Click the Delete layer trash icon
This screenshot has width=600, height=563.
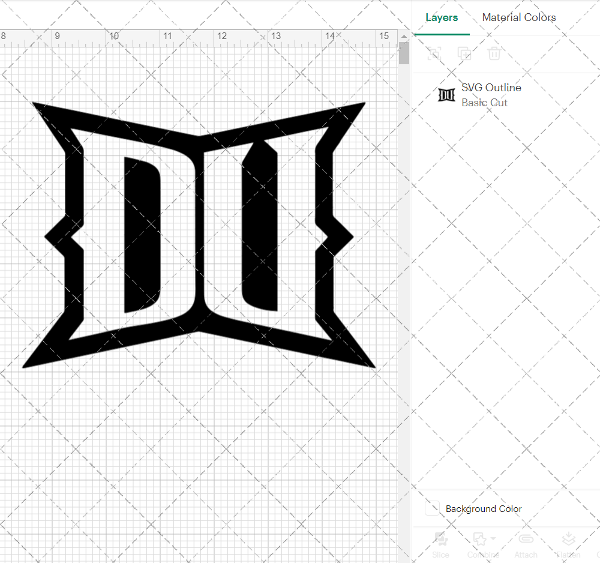pyautogui.click(x=494, y=53)
